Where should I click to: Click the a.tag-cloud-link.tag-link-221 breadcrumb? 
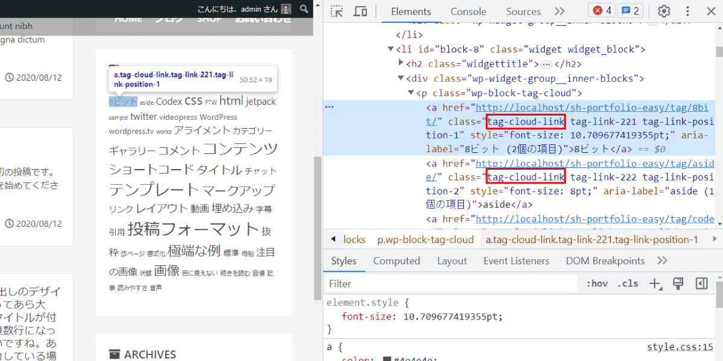point(592,239)
